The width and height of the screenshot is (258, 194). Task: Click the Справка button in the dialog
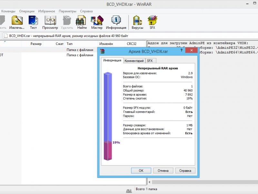pos(185,171)
